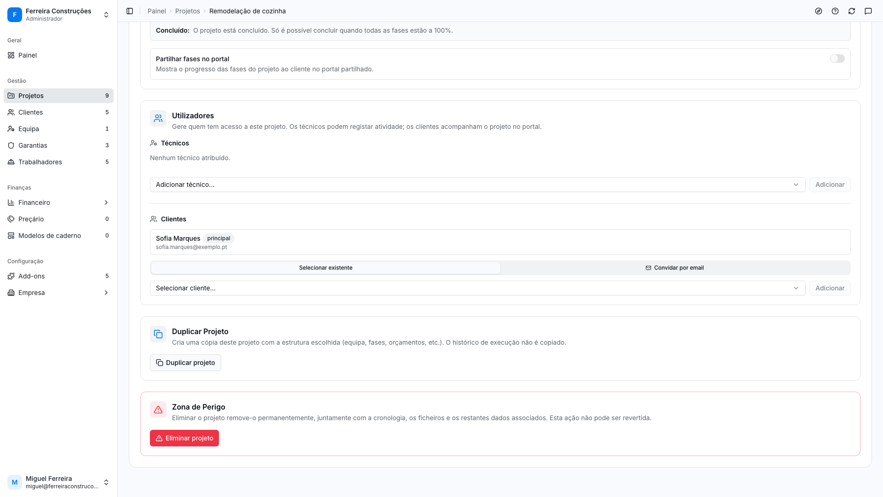Select the Sofia Marques client row

point(500,242)
